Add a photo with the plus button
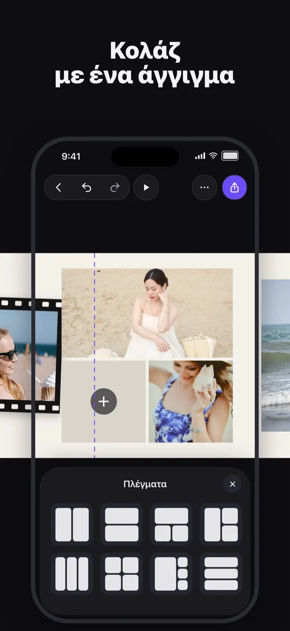 point(104,401)
